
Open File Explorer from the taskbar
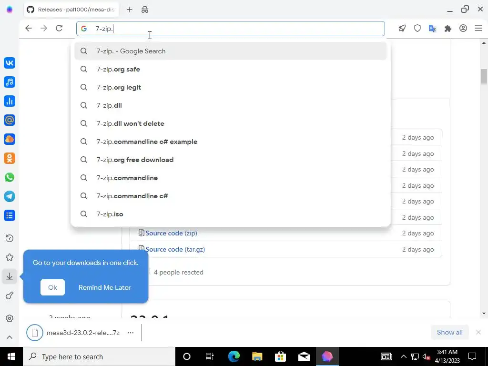(x=257, y=356)
